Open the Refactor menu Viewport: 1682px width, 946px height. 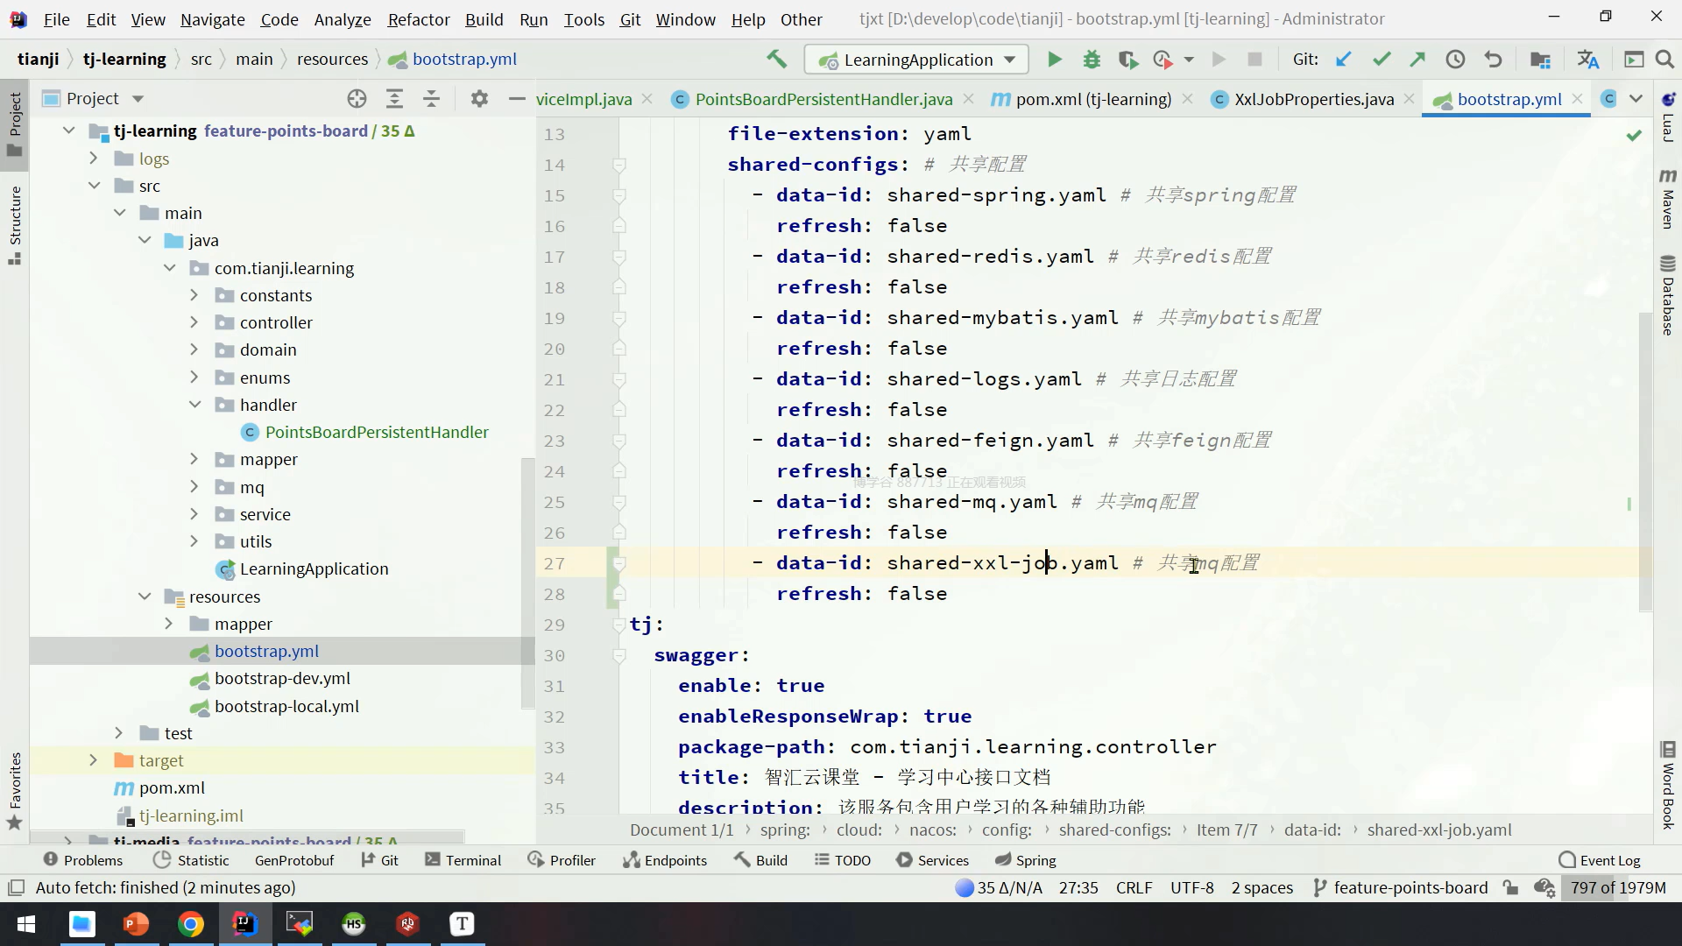click(418, 19)
